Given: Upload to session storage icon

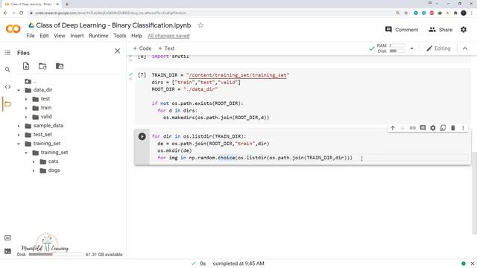Looking at the screenshot, I should 26,66.
